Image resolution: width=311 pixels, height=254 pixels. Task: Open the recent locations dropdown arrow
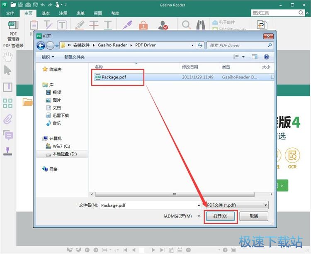57,46
